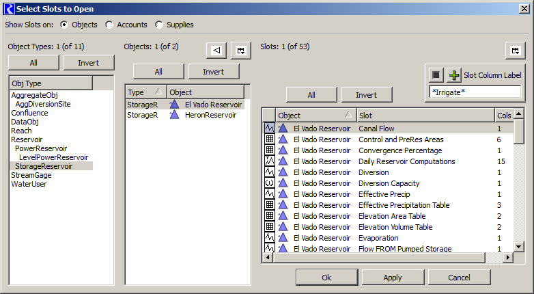This screenshot has width=534, height=294.
Task: Click scalar slot icon for Diversion Capacity
Action: point(269,183)
